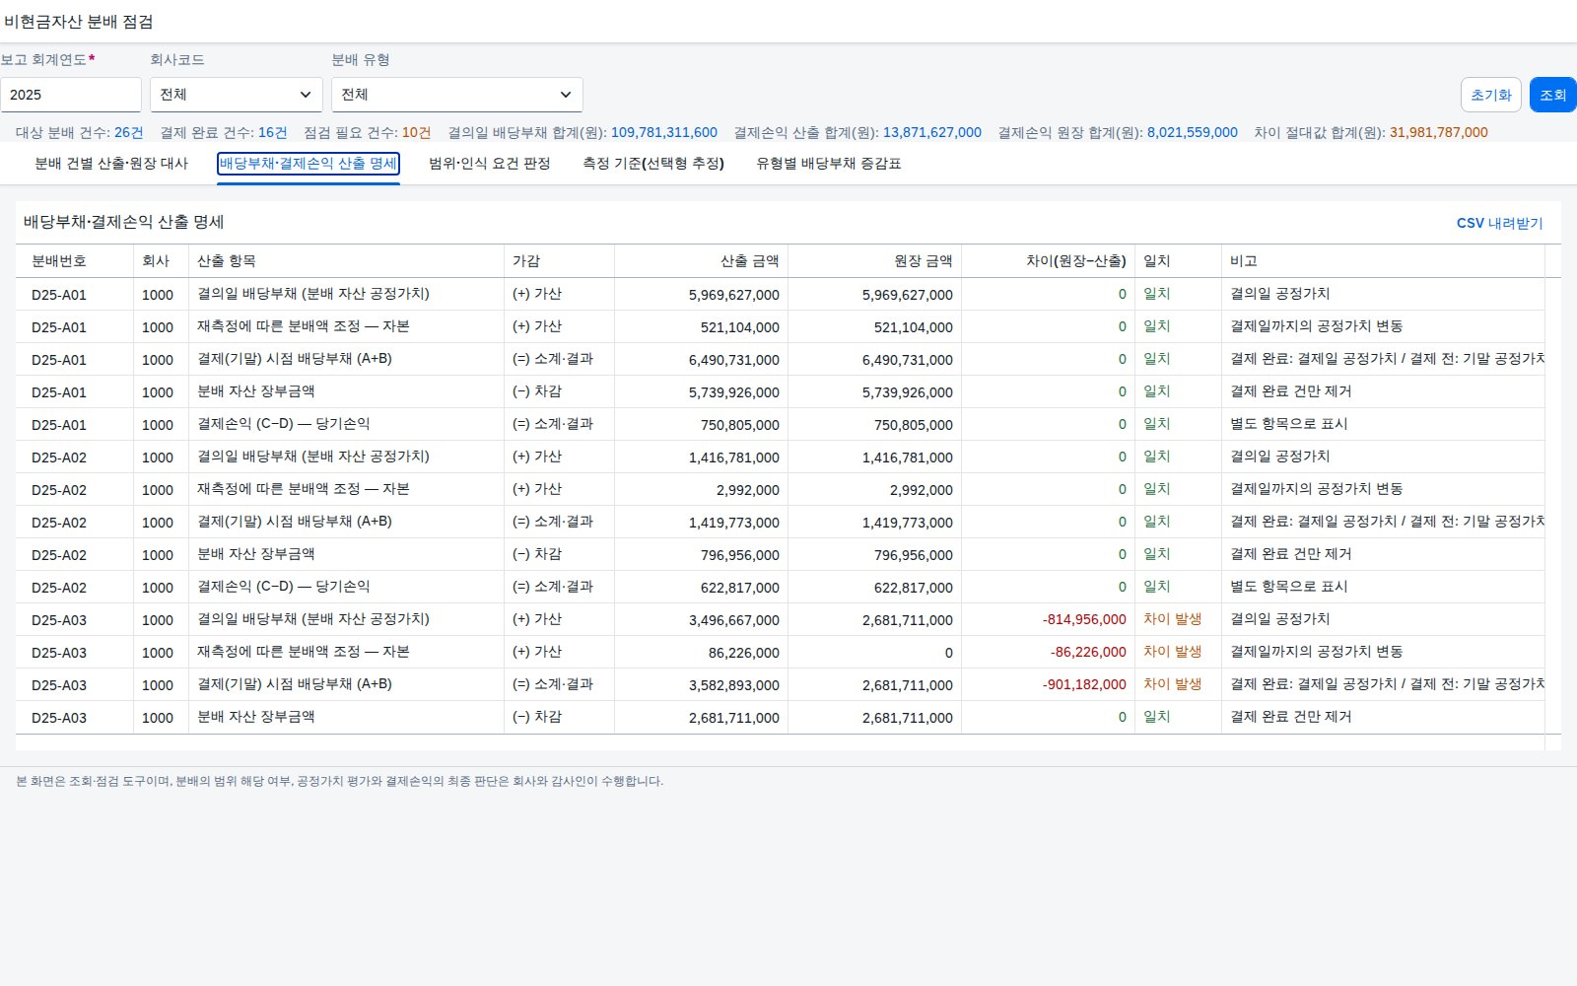Click the 초기화 button

click(x=1491, y=95)
